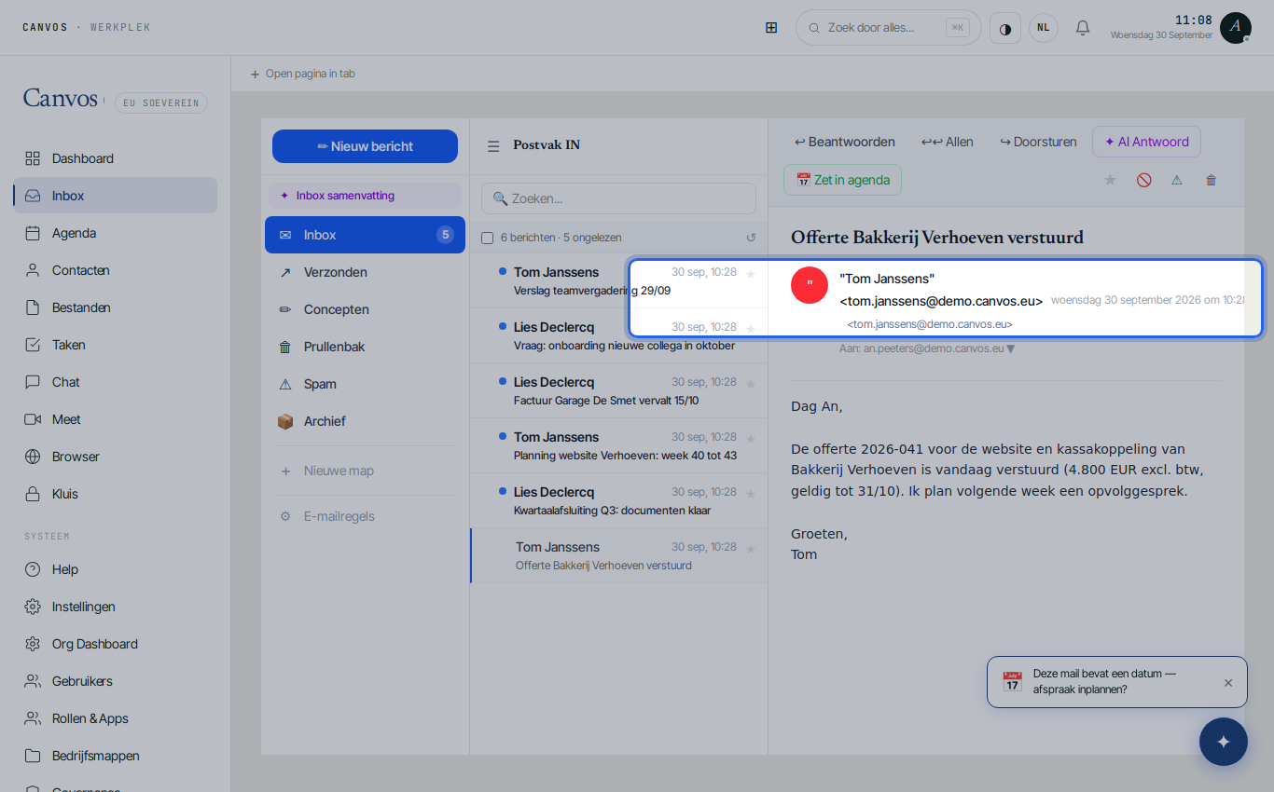Viewport: 1274px width, 792px height.
Task: Focus the 'Zoek door alles' search field
Action: point(888,28)
